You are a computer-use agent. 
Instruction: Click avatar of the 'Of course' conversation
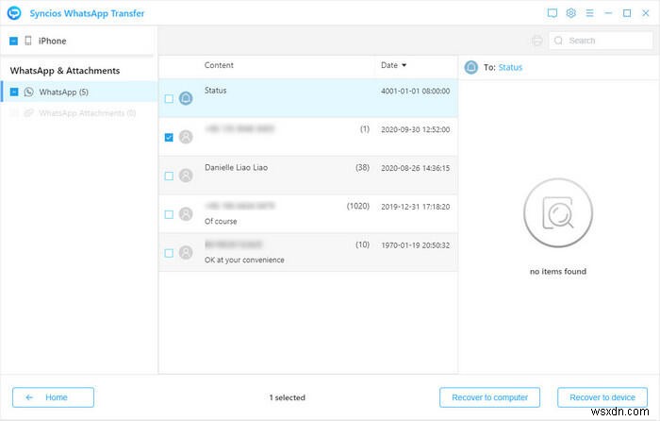pyautogui.click(x=186, y=214)
